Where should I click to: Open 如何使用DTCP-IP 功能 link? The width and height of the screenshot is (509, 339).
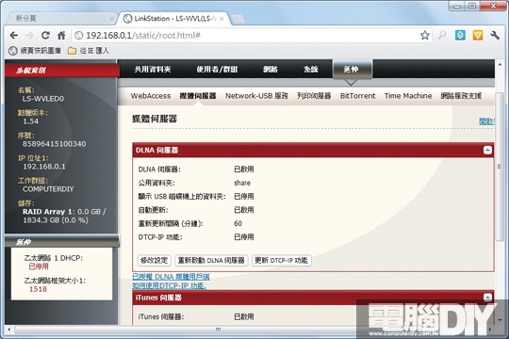pyautogui.click(x=169, y=285)
